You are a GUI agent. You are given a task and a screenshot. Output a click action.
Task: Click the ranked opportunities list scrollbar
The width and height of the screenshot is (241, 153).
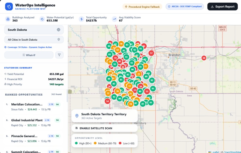(x=67, y=96)
